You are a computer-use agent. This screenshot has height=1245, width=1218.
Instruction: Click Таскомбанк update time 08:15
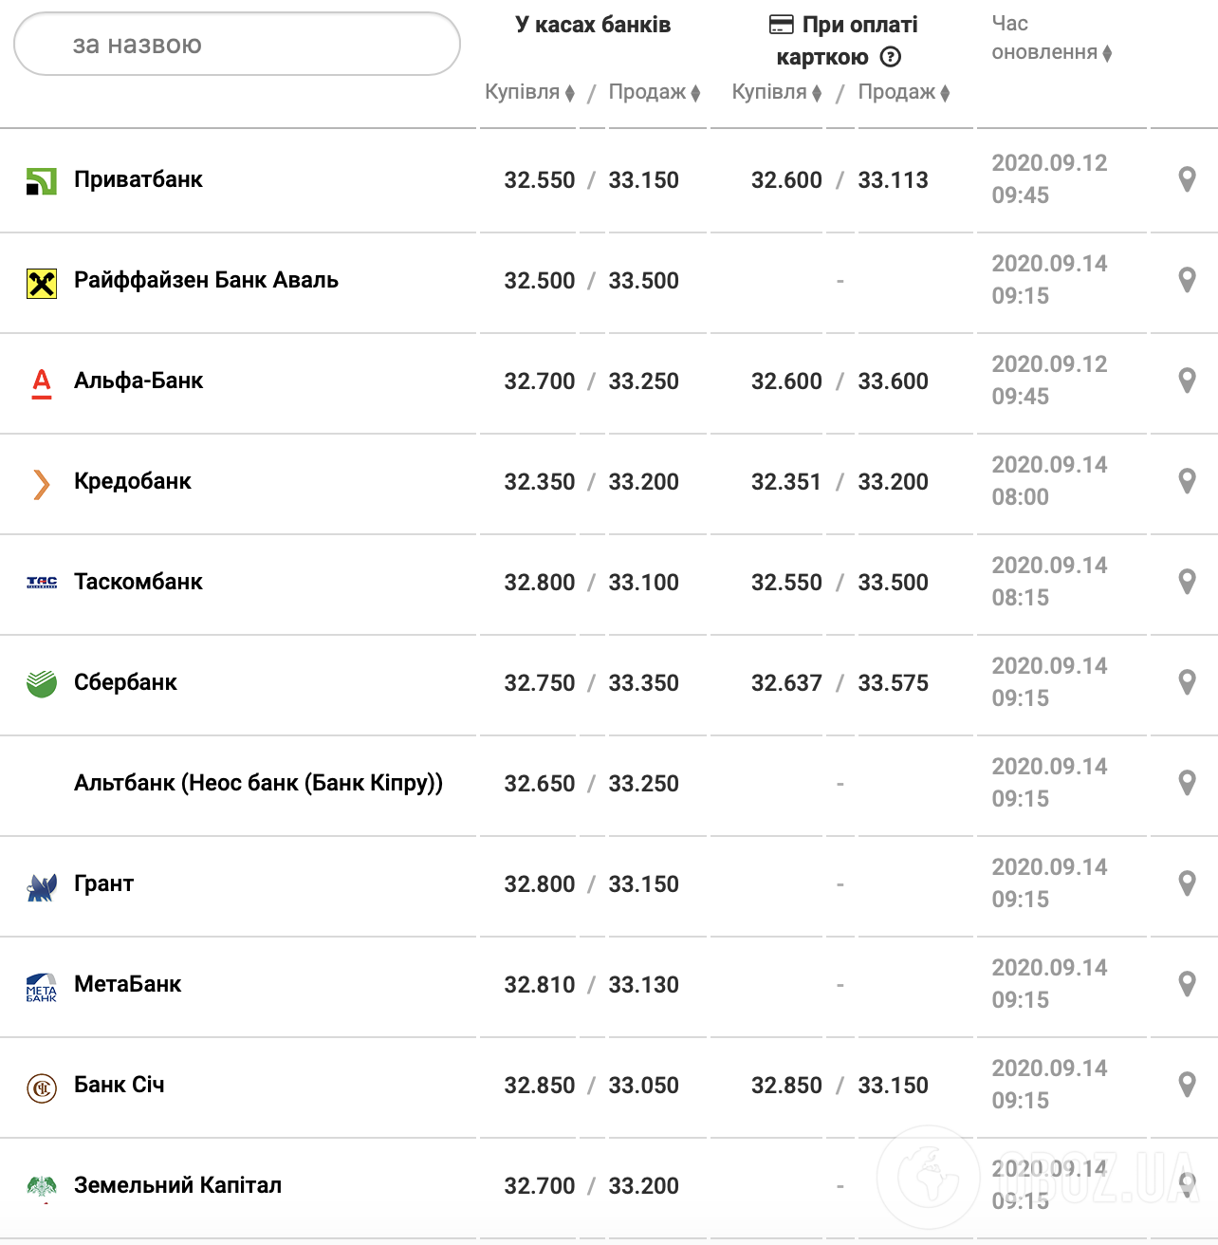click(x=1020, y=598)
